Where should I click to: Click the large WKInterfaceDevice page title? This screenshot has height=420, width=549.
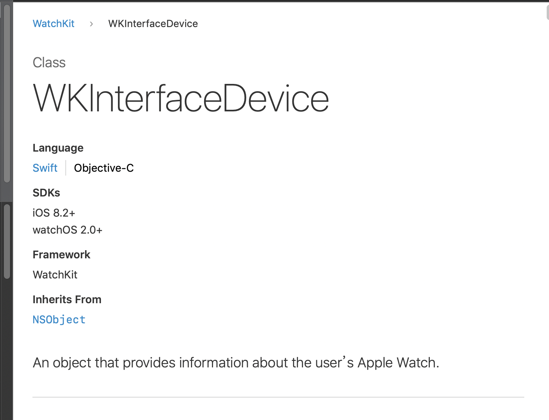(x=181, y=99)
